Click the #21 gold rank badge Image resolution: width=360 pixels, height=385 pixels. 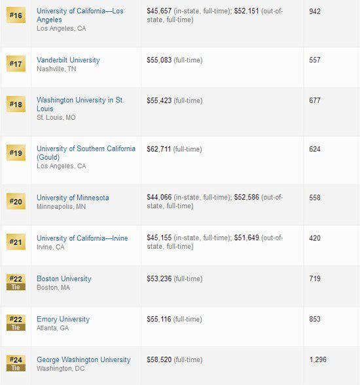(x=16, y=242)
